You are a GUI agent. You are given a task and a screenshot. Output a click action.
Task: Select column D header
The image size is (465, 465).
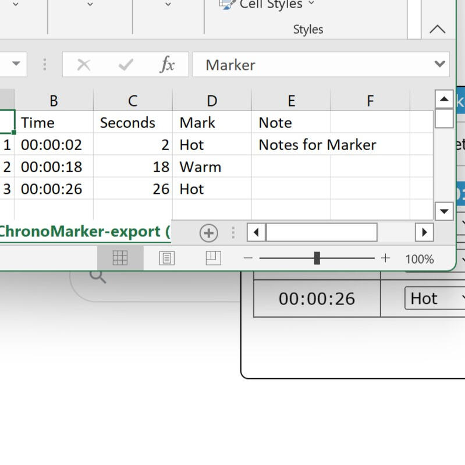pos(212,101)
